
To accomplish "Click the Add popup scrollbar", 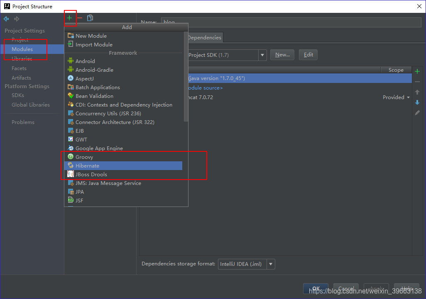I will pos(186,77).
